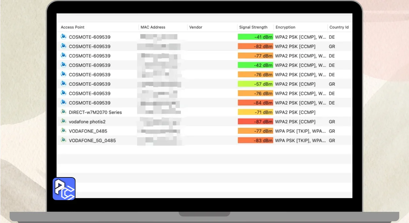Click the DE country cell in the -41 dBm row
The width and height of the screenshot is (409, 223).
click(332, 37)
